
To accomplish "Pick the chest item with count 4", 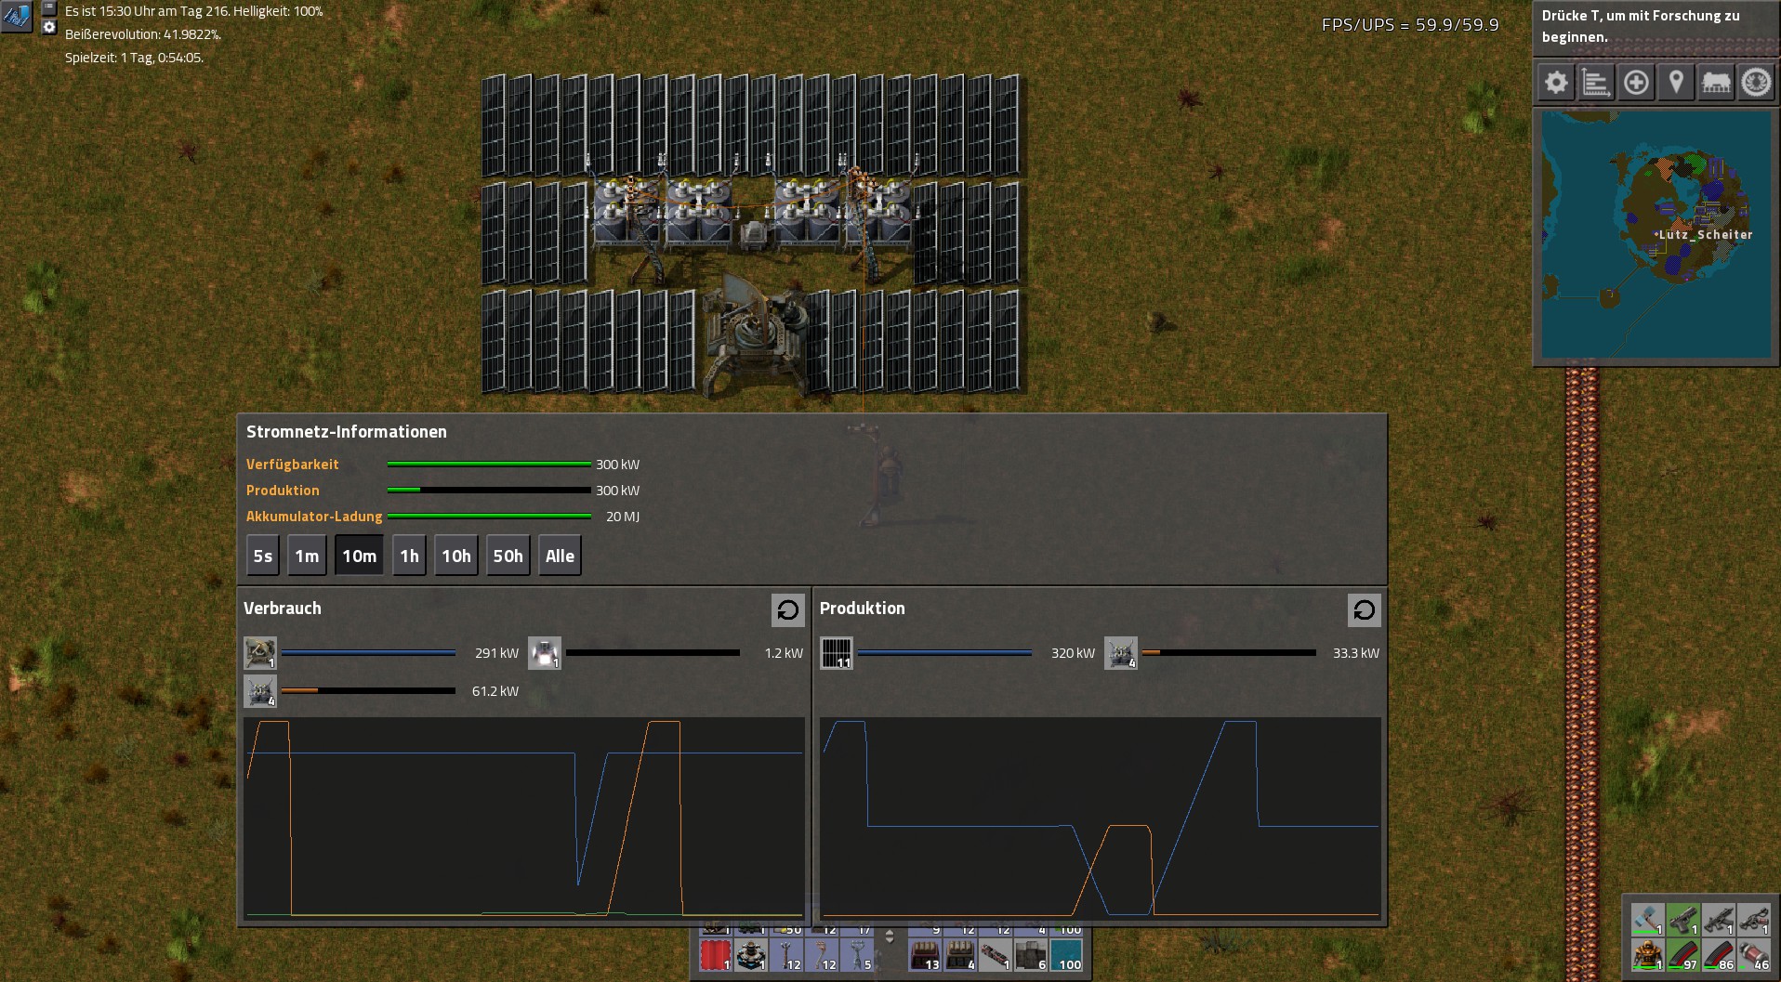I will (x=960, y=955).
